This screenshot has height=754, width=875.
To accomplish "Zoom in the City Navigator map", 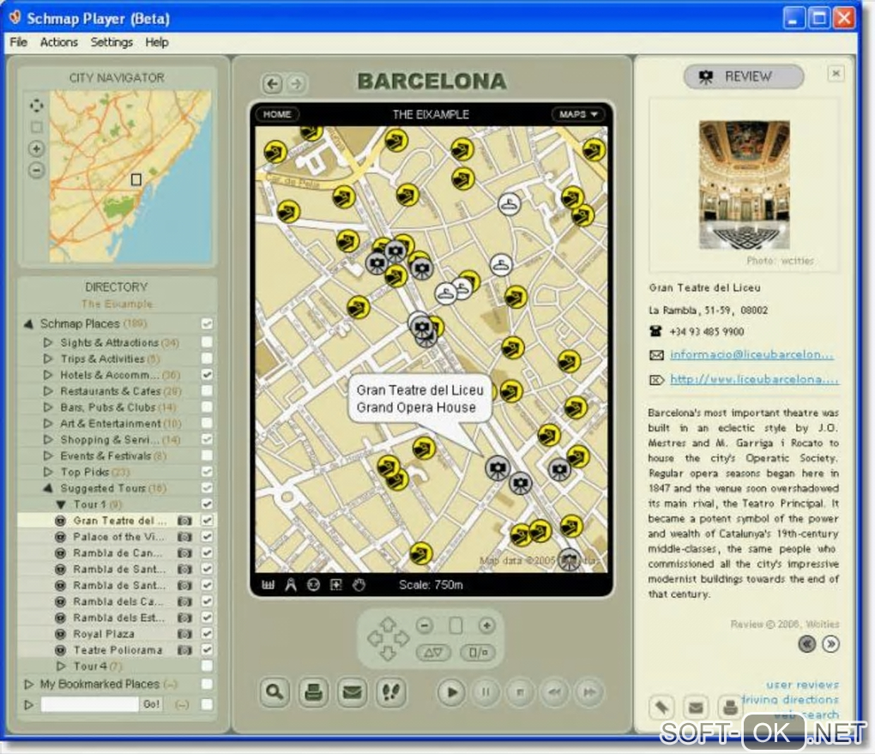I will coord(36,148).
